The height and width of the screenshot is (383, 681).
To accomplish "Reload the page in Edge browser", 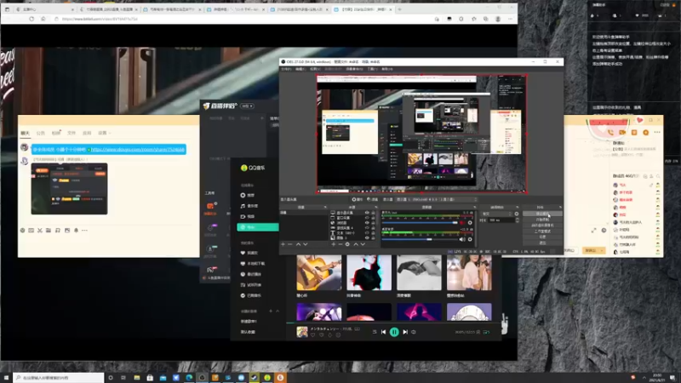I will pyautogui.click(x=31, y=19).
